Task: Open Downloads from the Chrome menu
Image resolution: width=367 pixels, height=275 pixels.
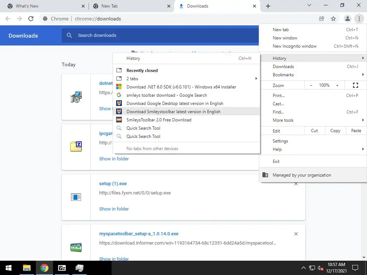Action: pos(313,66)
